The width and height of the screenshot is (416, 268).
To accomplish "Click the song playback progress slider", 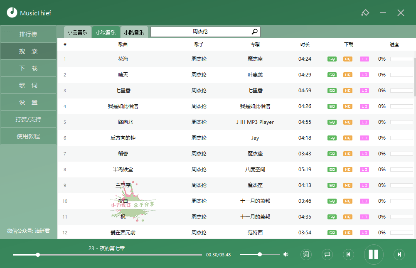I will (x=107, y=255).
